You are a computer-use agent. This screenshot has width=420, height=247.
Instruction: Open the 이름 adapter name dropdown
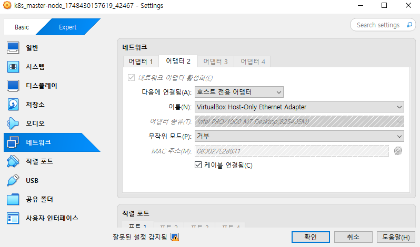click(299, 107)
